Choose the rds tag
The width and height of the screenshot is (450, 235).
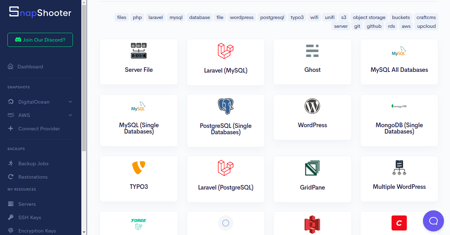click(x=392, y=26)
